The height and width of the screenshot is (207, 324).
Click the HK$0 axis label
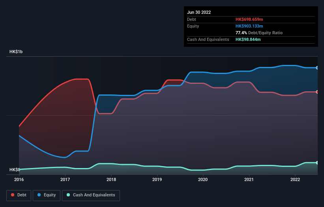pos(15,170)
